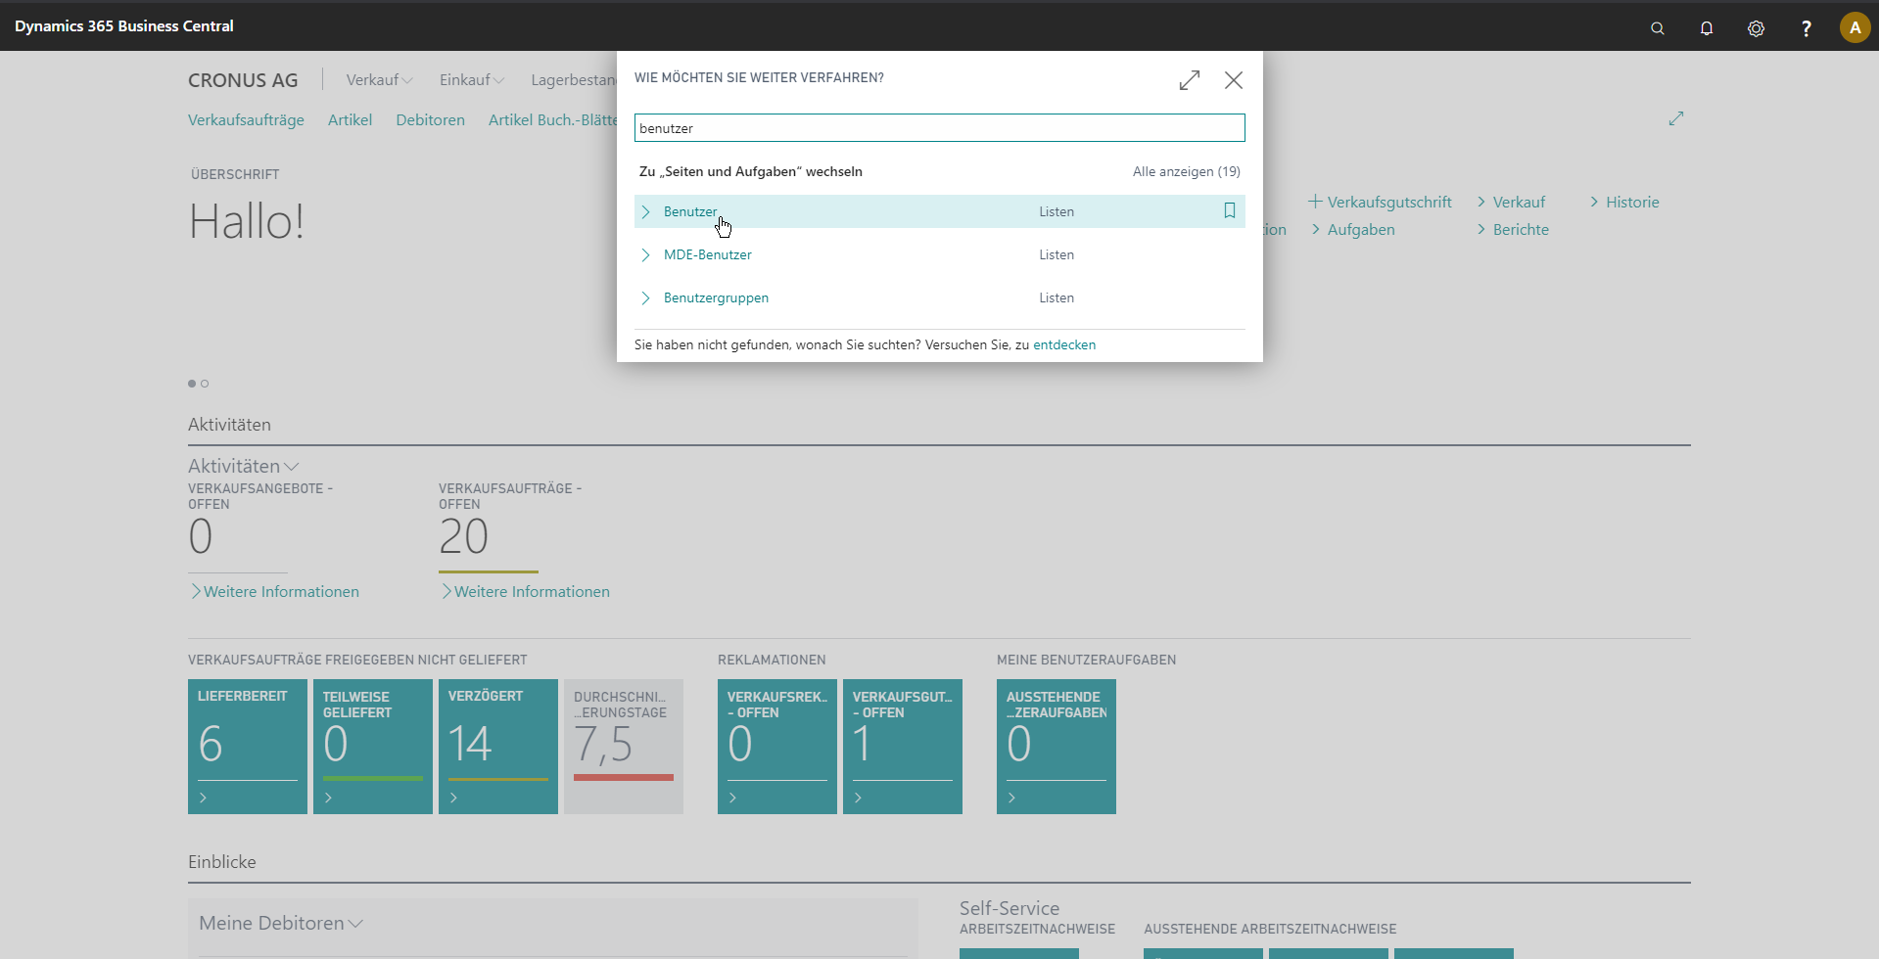Click the search magnifier icon in header
This screenshot has height=959, width=1879.
[1657, 28]
